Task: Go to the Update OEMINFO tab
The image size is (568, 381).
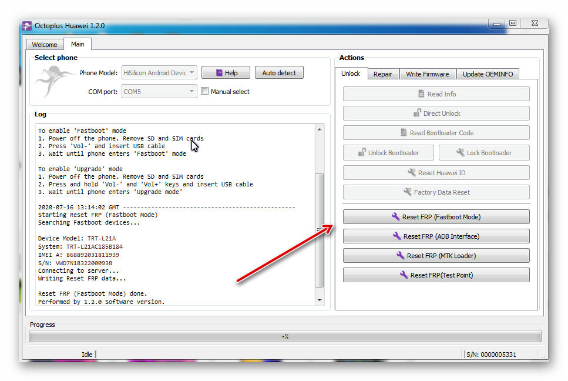Action: tap(488, 74)
